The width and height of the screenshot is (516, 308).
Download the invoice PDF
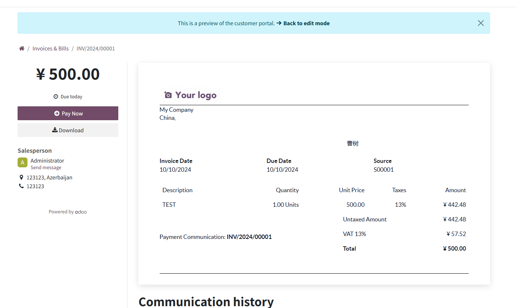pyautogui.click(x=68, y=130)
